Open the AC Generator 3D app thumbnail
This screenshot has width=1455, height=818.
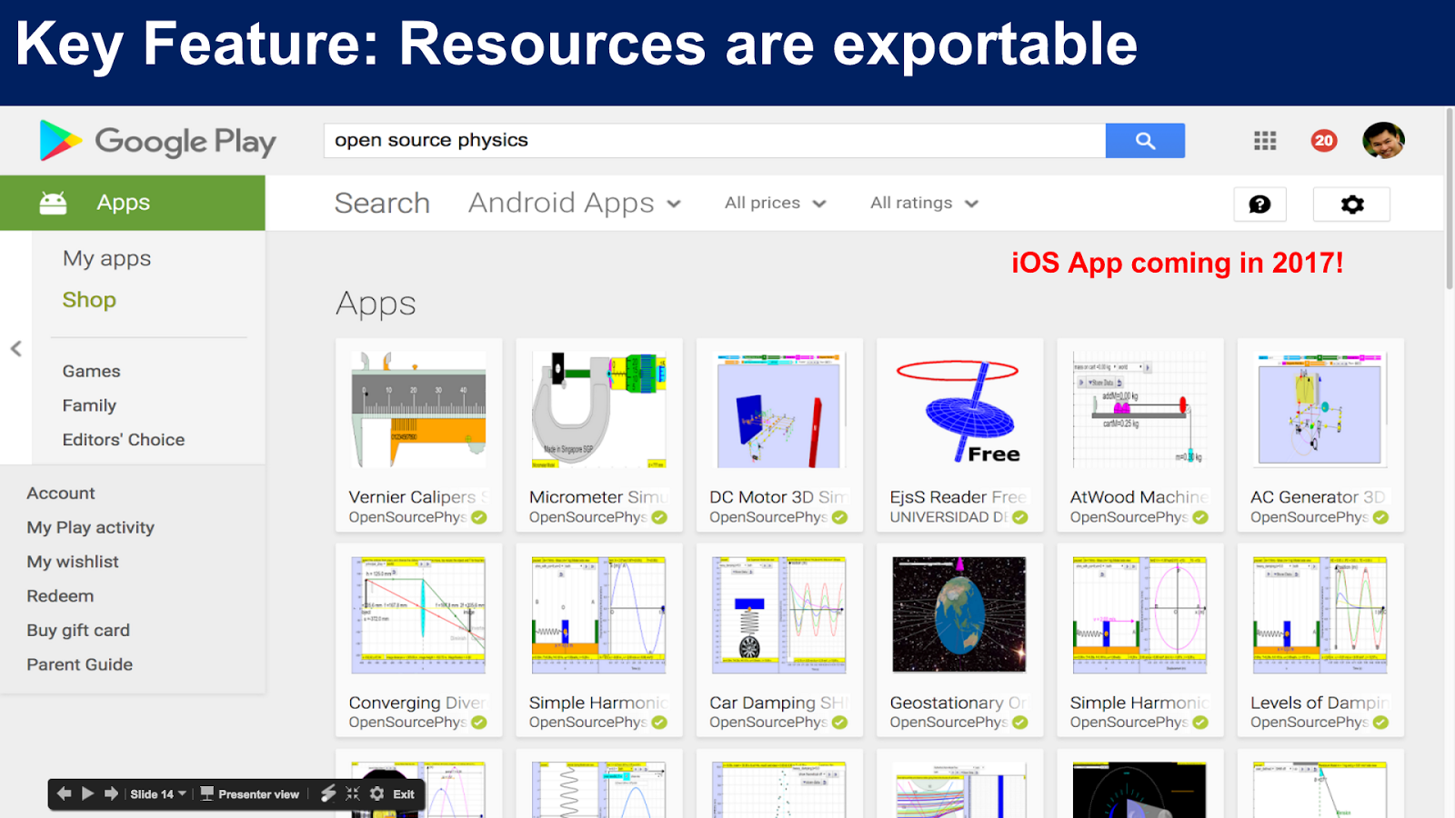click(1320, 410)
